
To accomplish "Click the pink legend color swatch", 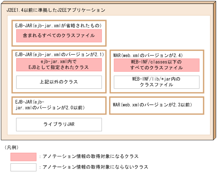I will pyautogui.click(x=23, y=157).
